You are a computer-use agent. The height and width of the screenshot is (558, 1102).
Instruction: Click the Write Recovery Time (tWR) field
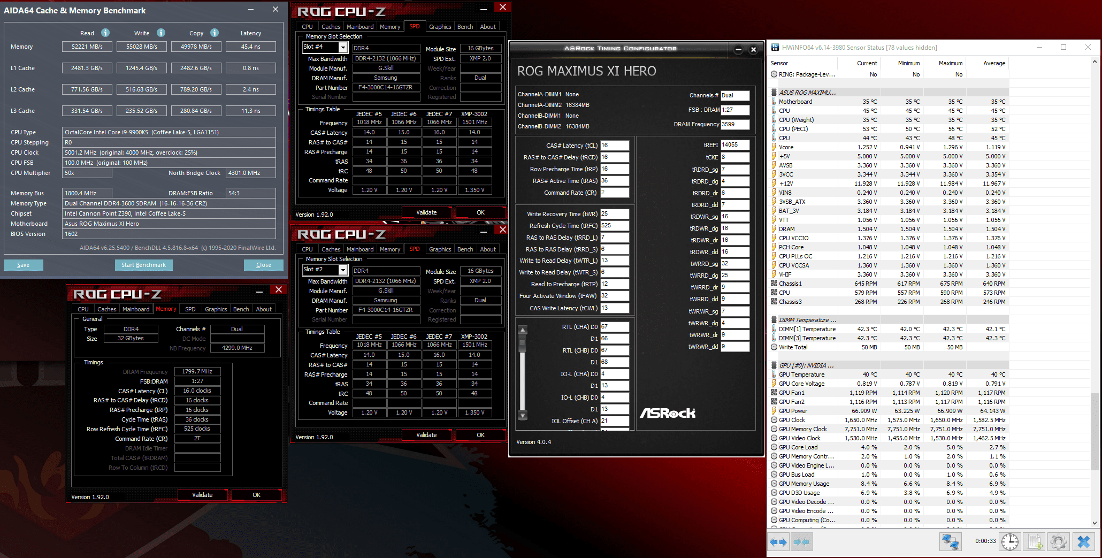pyautogui.click(x=615, y=214)
